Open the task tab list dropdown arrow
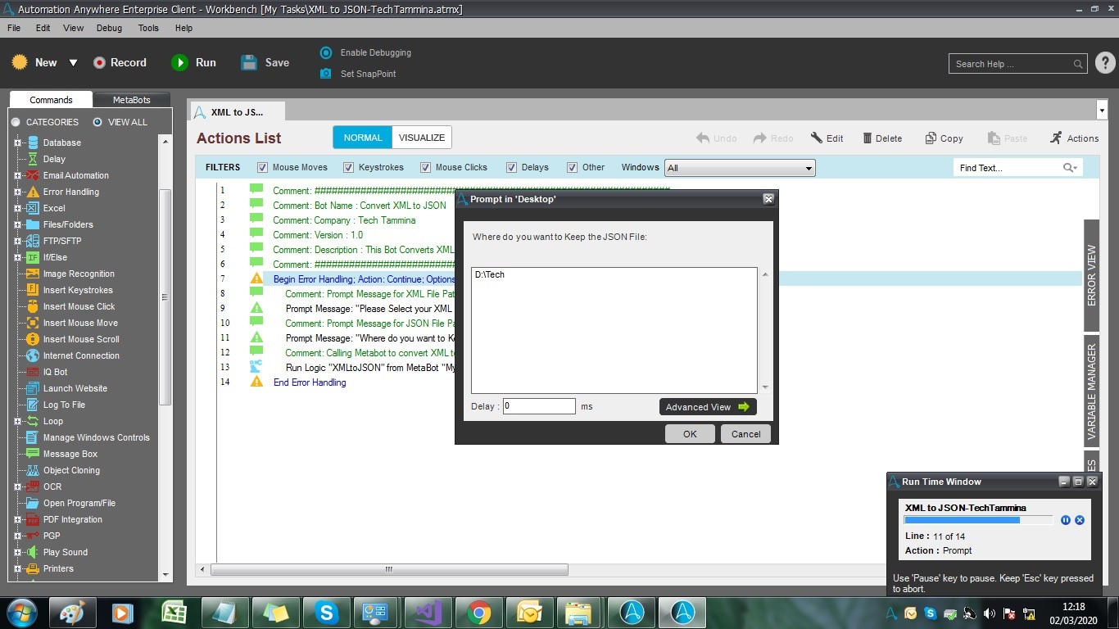The image size is (1119, 629). pos(1101,110)
